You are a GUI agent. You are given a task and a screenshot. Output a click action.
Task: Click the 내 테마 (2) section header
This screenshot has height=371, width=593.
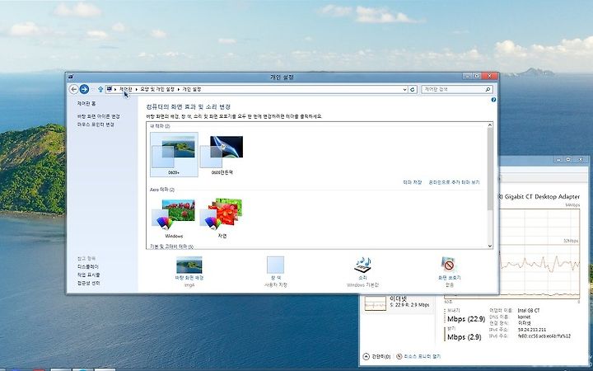(x=161, y=126)
